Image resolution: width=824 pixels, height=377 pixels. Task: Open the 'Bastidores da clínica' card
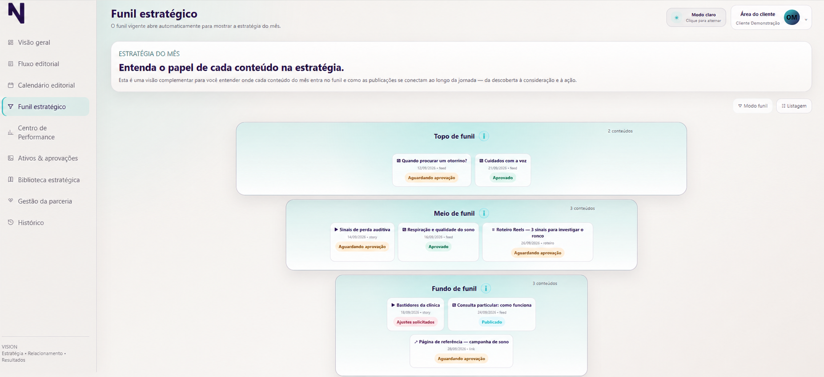point(415,314)
